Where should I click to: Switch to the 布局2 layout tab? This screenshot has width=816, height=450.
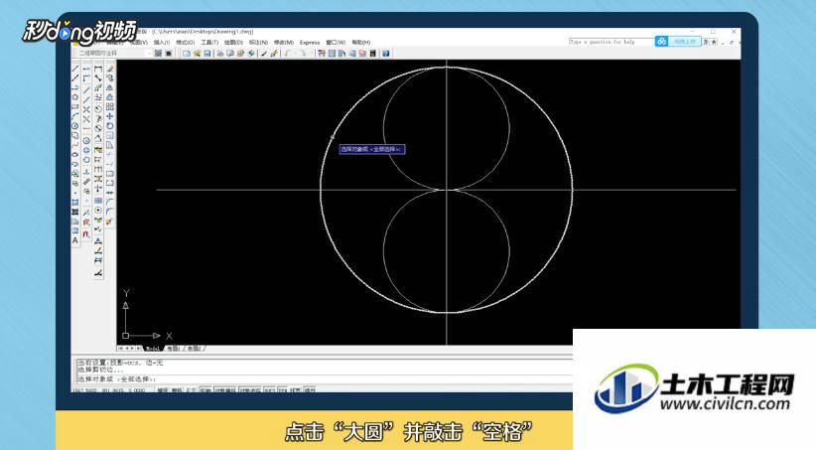(195, 349)
